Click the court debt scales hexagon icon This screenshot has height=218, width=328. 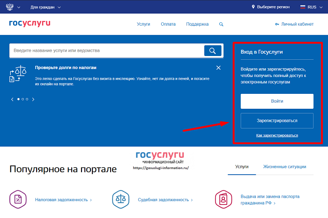121,199
